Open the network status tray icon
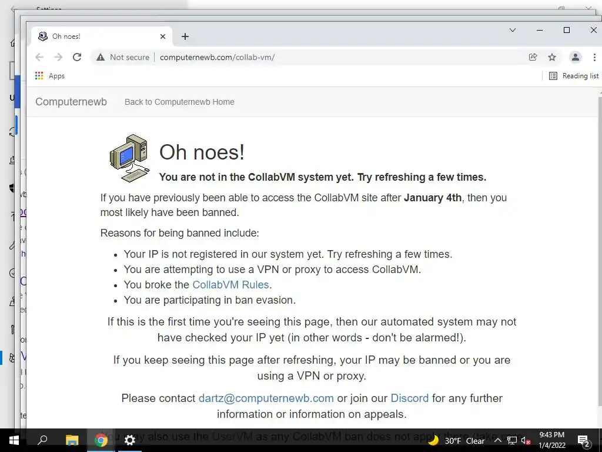The image size is (602, 452). [511, 440]
